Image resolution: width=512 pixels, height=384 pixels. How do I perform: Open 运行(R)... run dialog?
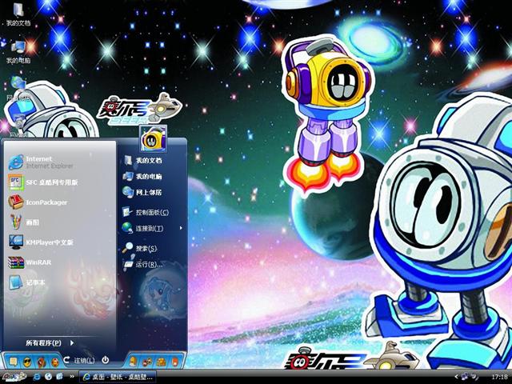(142, 264)
